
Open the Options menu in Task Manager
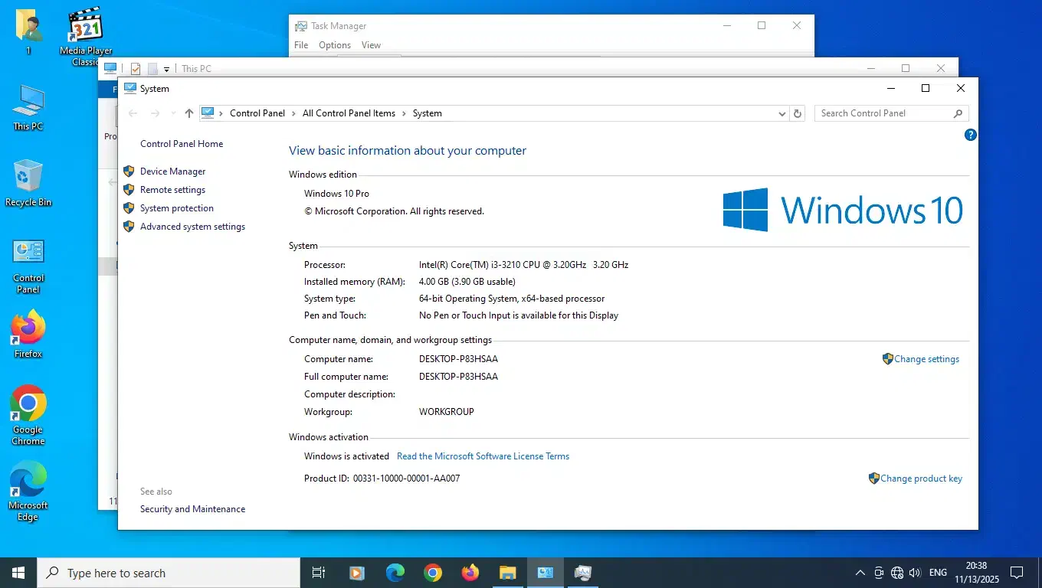click(335, 45)
